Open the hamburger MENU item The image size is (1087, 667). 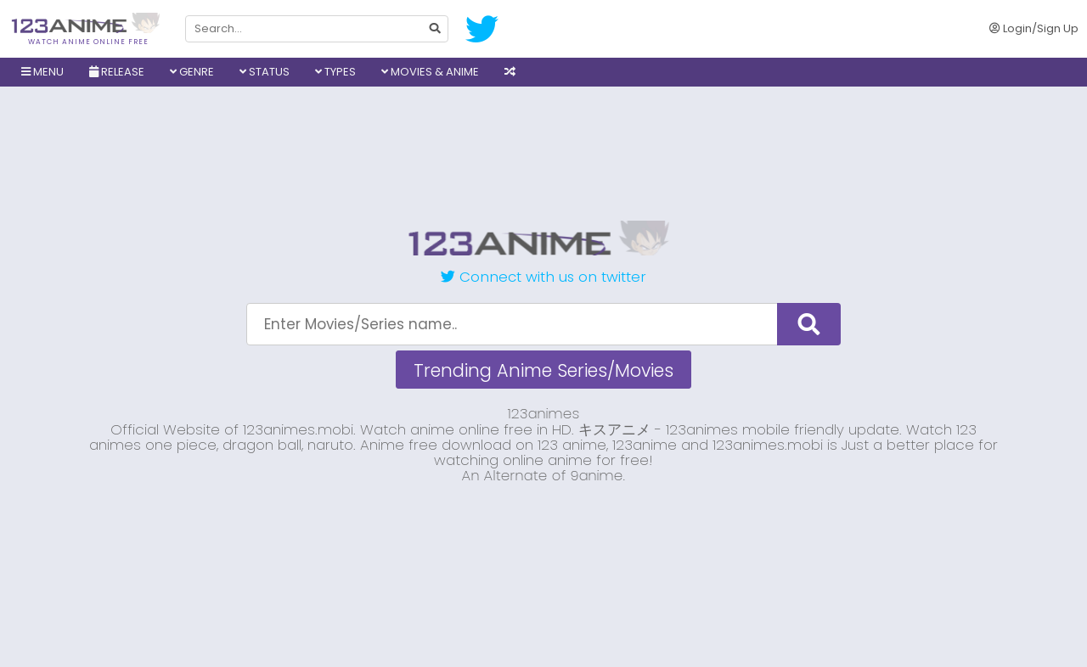42,72
